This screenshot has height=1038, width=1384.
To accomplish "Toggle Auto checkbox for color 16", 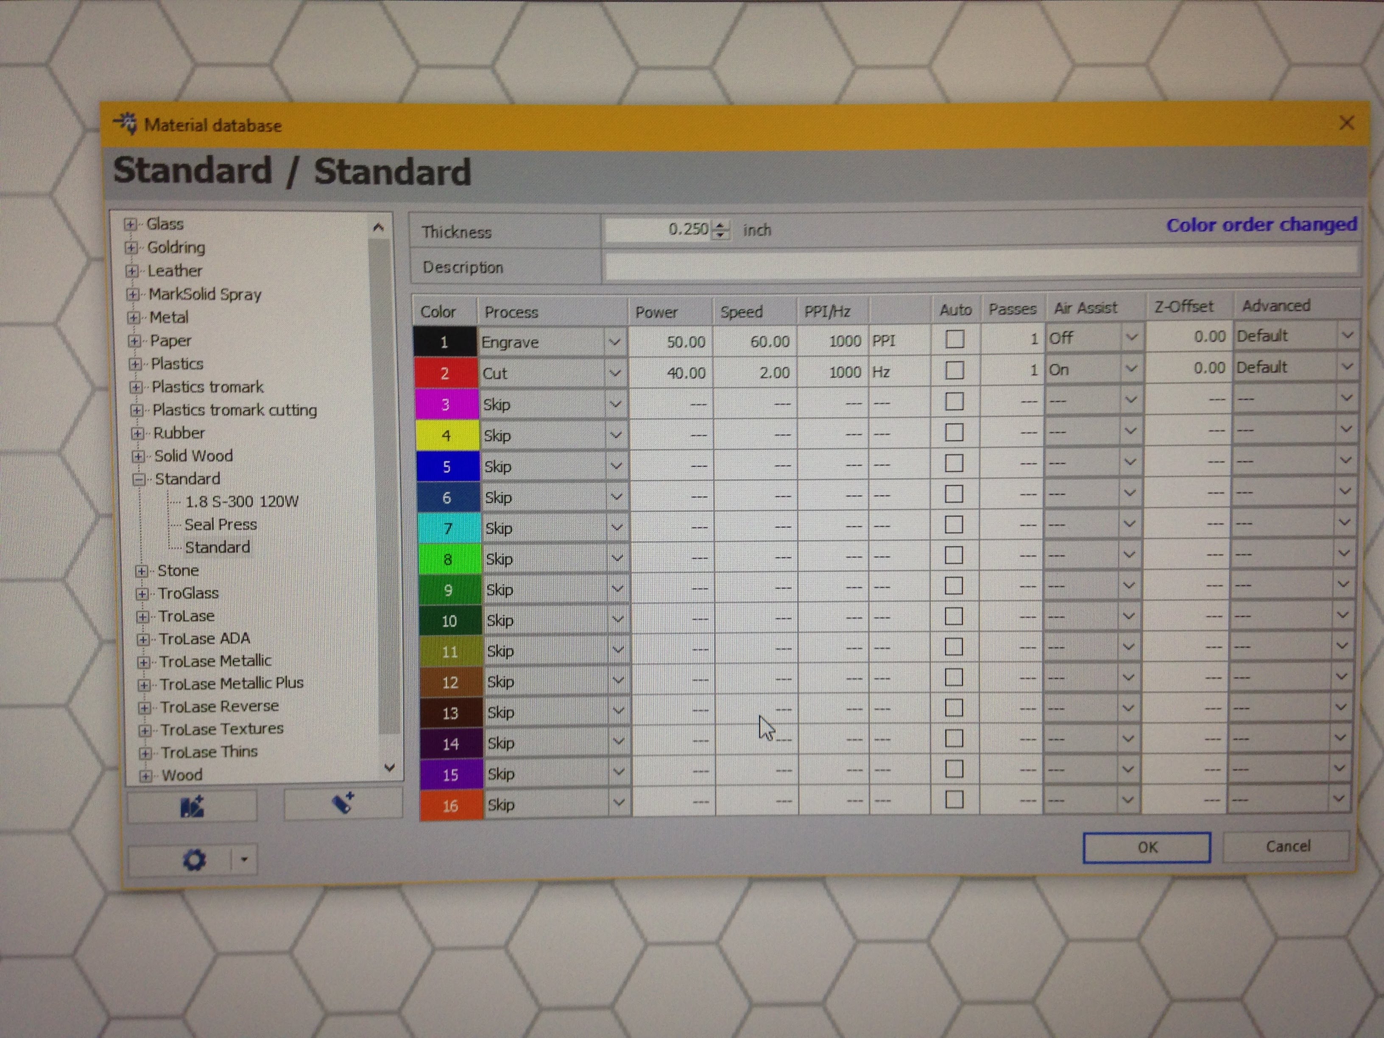I will coord(954,800).
